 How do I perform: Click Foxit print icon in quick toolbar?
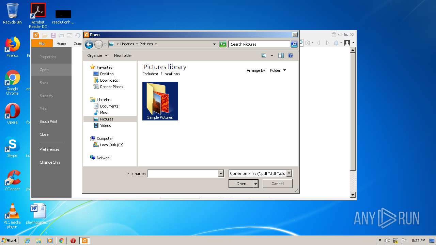coord(61,35)
